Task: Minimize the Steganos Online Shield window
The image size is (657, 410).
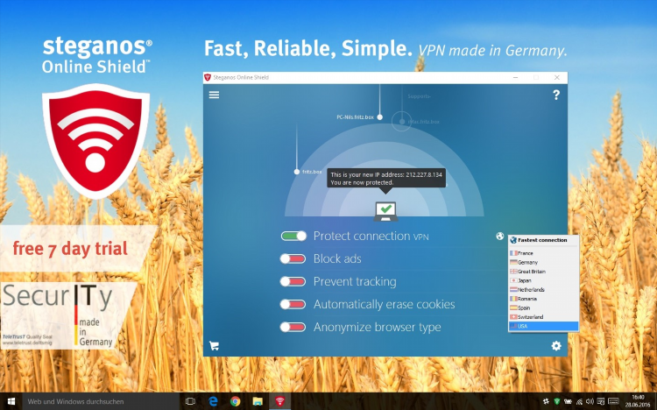Action: click(x=516, y=78)
